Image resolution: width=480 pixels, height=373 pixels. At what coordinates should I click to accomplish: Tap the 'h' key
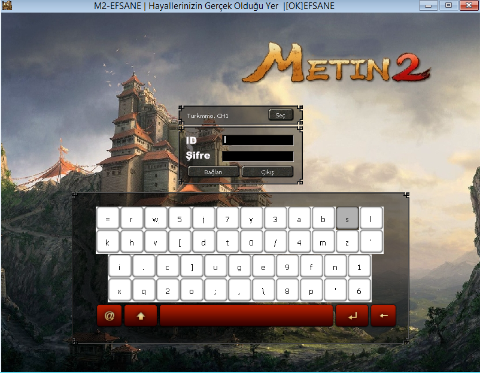click(132, 242)
